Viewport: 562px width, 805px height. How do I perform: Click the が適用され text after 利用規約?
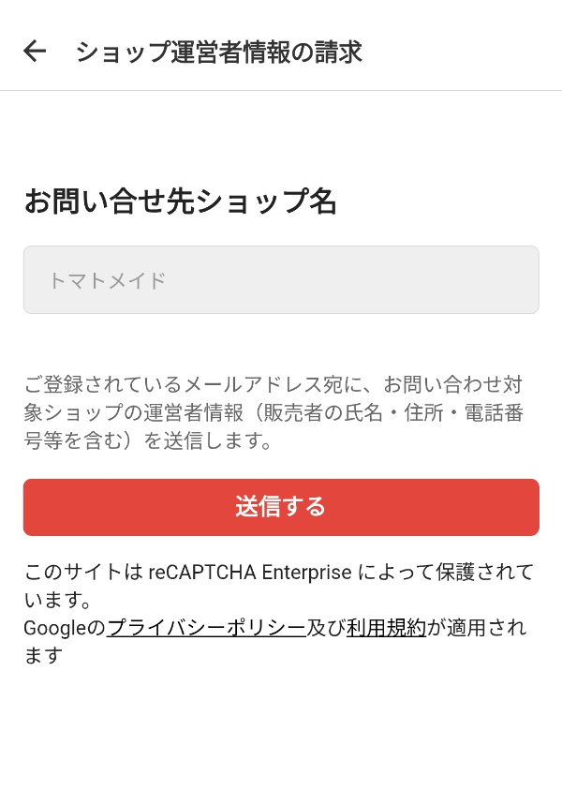coord(477,628)
